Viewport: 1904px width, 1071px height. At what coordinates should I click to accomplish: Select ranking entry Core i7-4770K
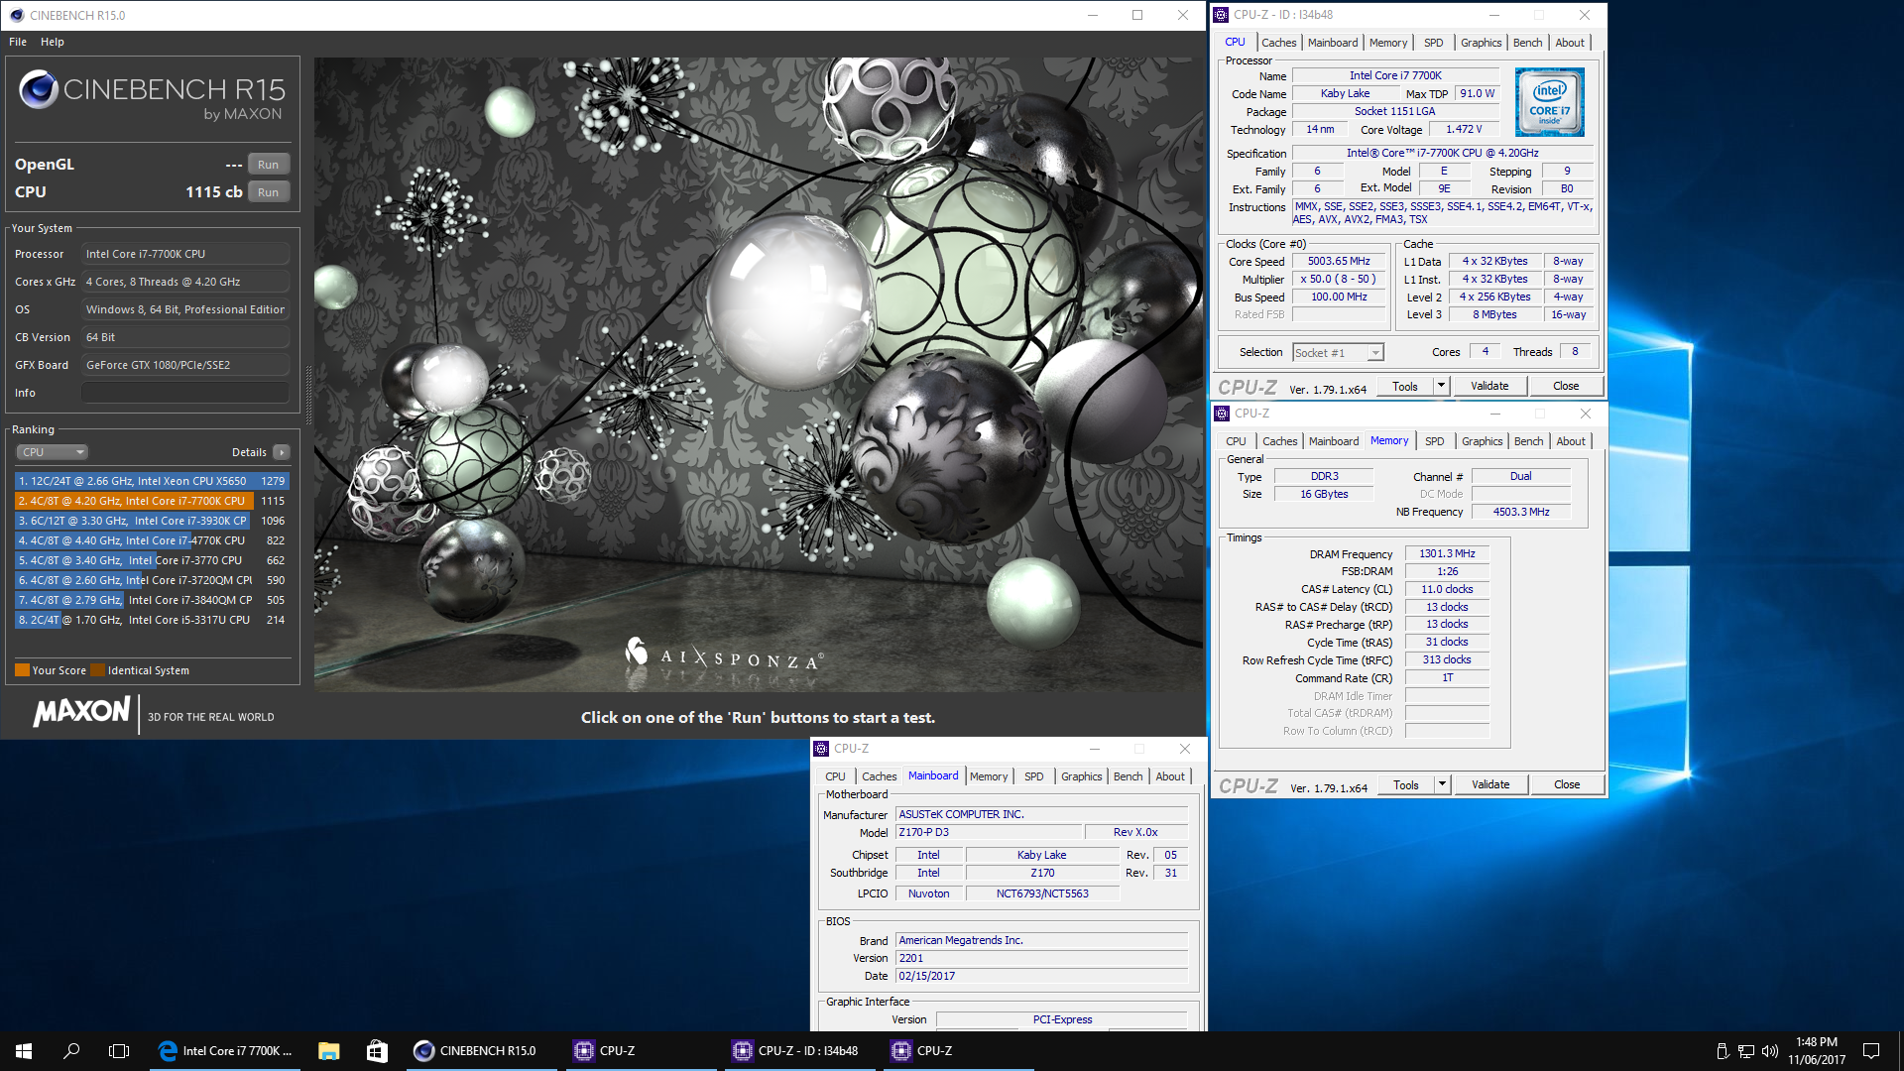click(152, 540)
